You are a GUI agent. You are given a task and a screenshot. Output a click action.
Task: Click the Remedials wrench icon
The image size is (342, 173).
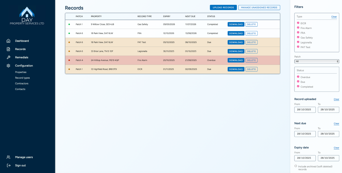[8, 57]
